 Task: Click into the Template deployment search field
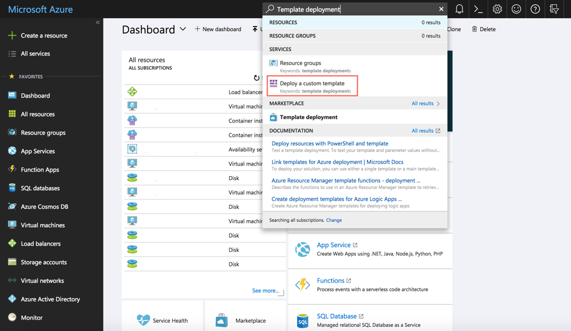tap(352, 9)
